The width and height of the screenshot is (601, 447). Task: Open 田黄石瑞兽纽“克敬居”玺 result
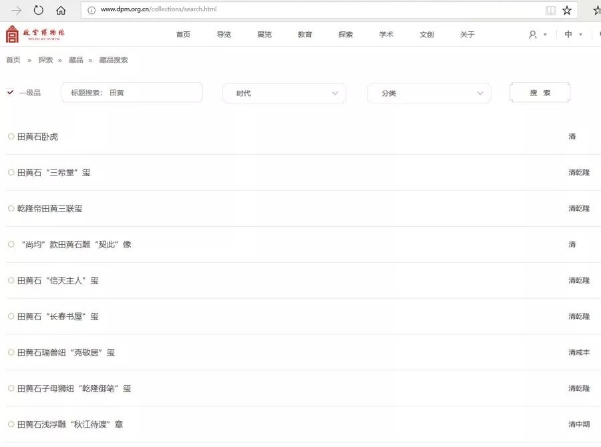pos(66,352)
